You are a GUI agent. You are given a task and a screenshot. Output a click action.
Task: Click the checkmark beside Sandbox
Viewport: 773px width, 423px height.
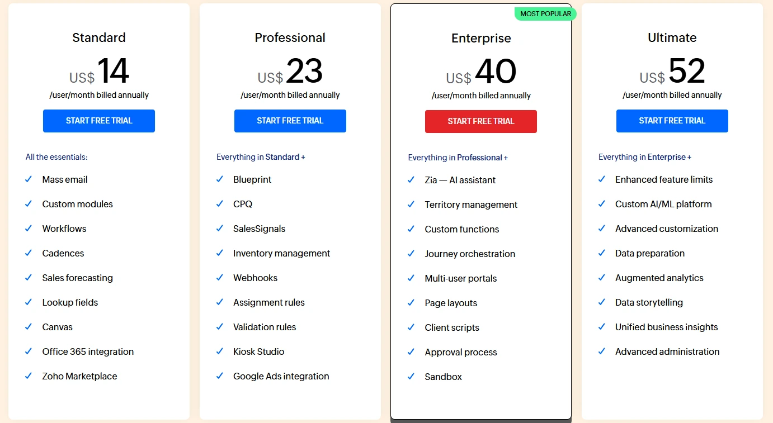[411, 377]
